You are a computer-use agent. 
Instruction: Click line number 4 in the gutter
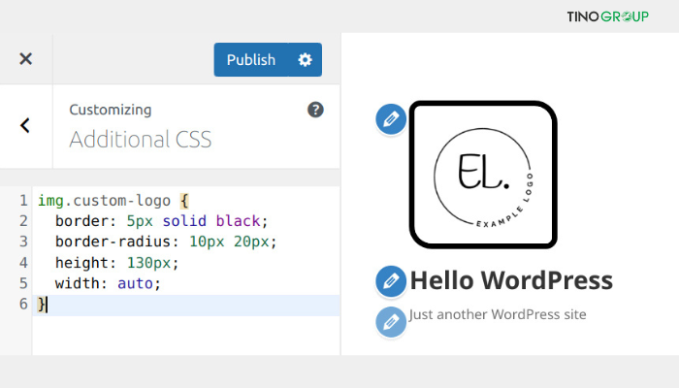23,263
